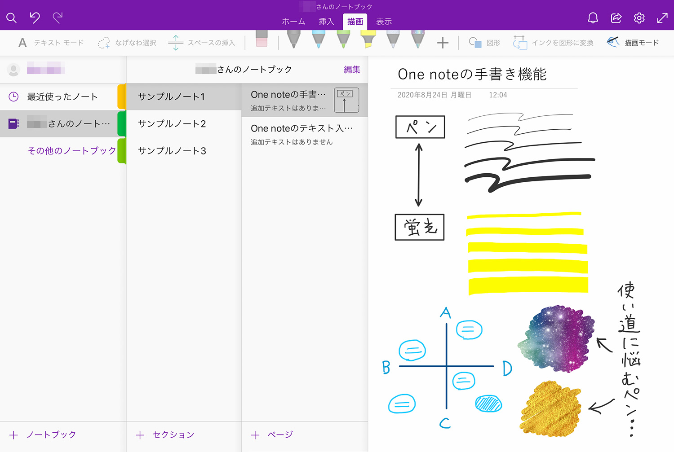Open the ホーム tab
The height and width of the screenshot is (452, 674).
(x=293, y=22)
